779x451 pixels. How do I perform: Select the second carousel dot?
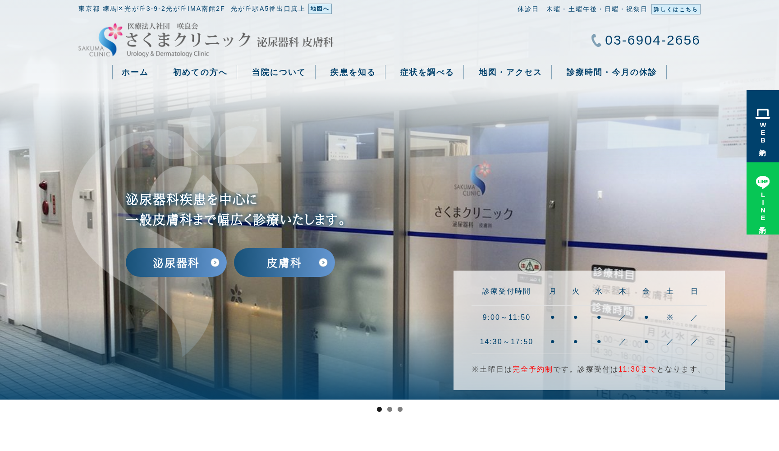pos(389,410)
